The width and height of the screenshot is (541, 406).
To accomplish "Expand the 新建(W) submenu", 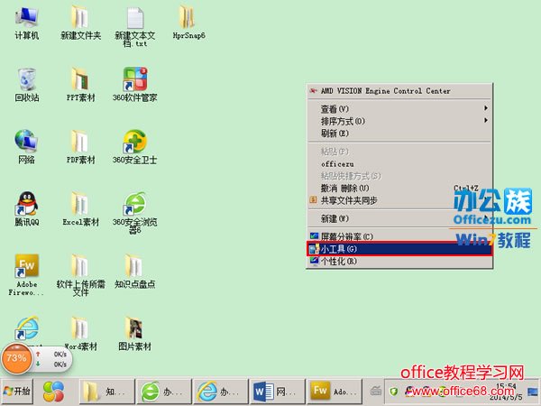I will click(x=399, y=218).
